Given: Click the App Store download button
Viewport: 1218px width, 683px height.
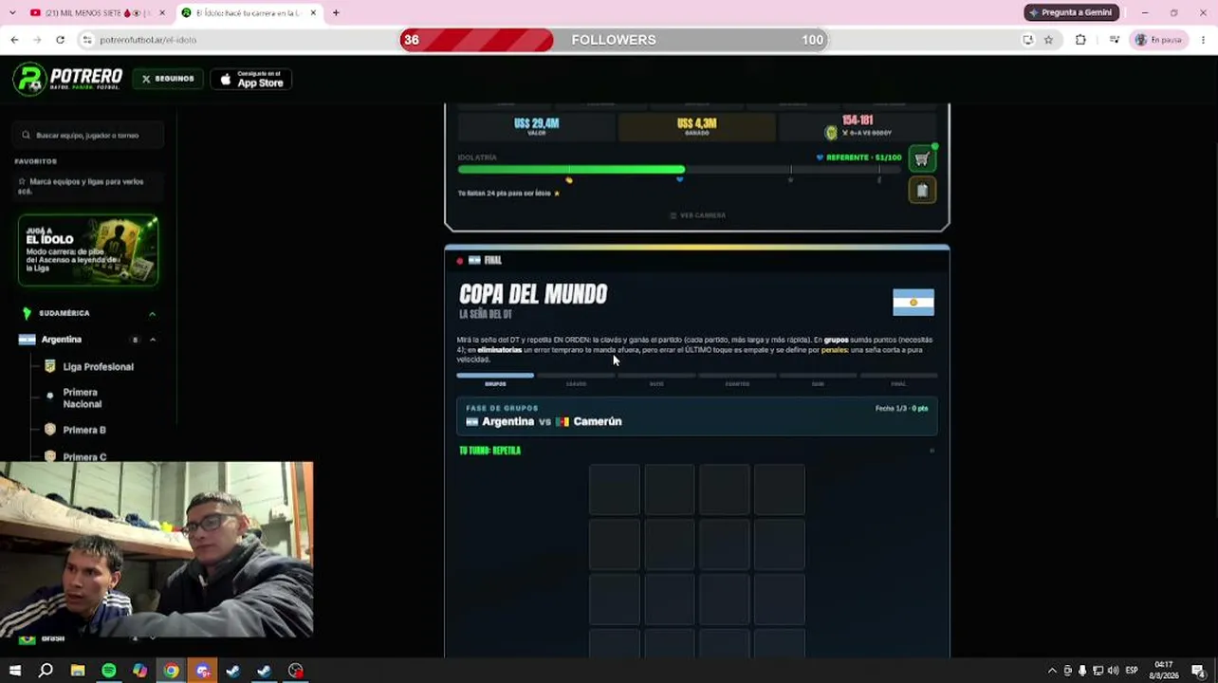Looking at the screenshot, I should coord(251,79).
